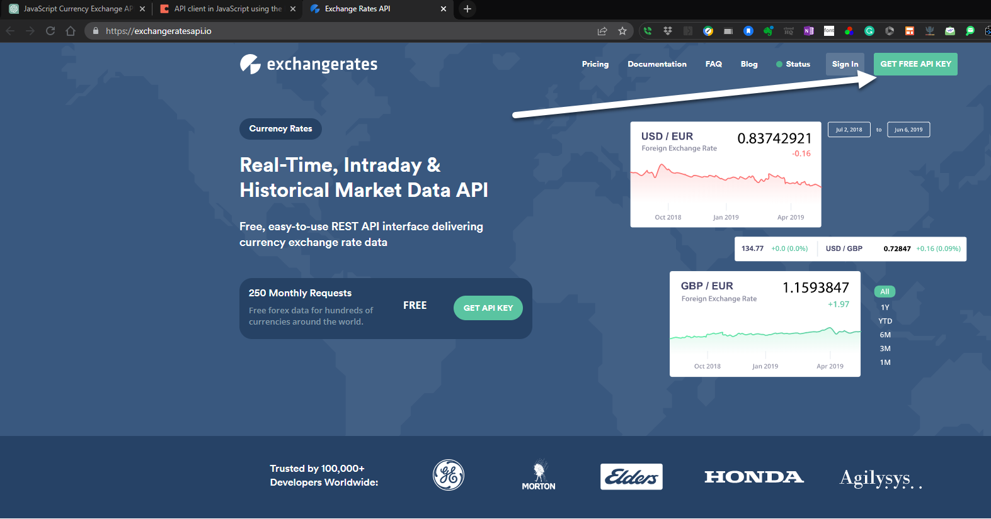Click the USD / GBP ticker entry
The image size is (991, 519).
point(844,249)
